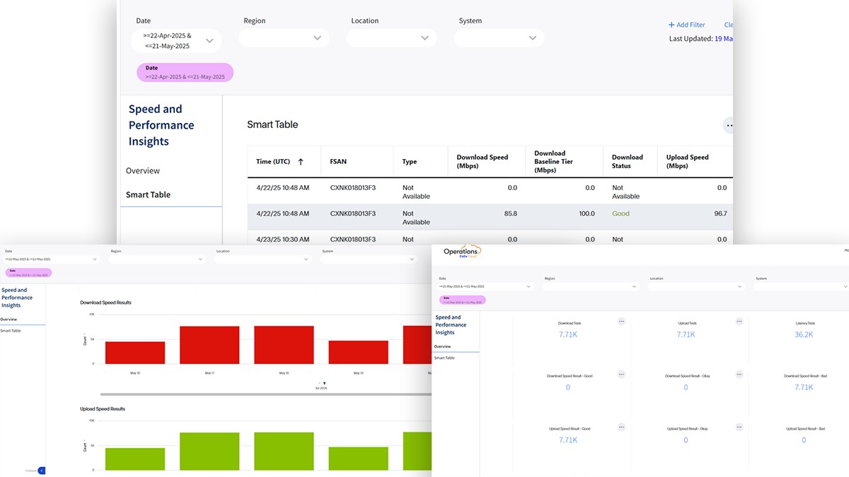Image resolution: width=849 pixels, height=477 pixels.
Task: Select Smart Table in the bar chart panel's sidebar
Action: (11, 331)
